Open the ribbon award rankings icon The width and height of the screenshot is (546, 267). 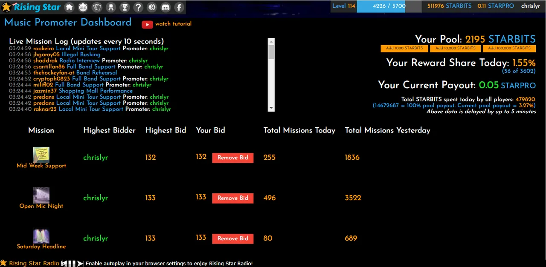[x=111, y=7]
